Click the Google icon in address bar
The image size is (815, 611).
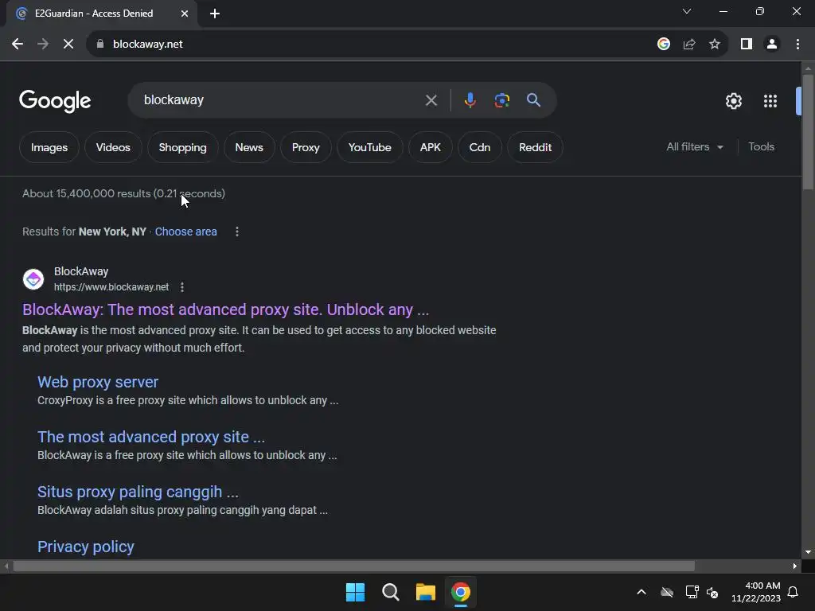663,45
